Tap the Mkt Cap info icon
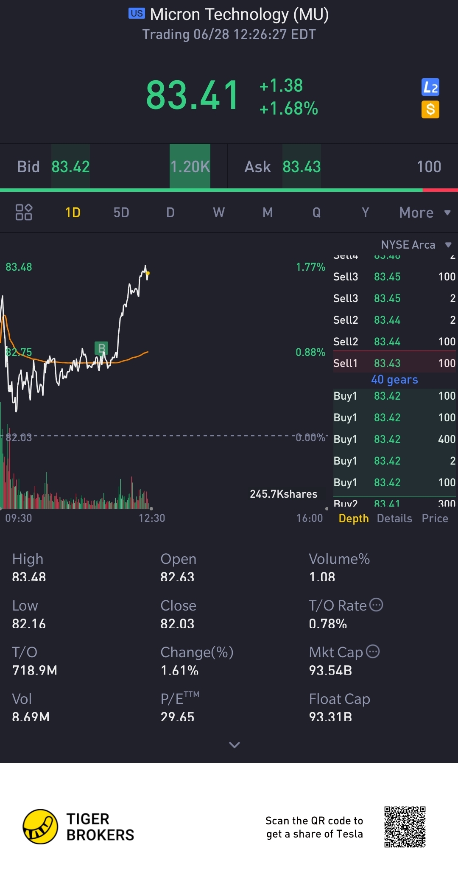Image resolution: width=458 pixels, height=891 pixels. pyautogui.click(x=373, y=651)
